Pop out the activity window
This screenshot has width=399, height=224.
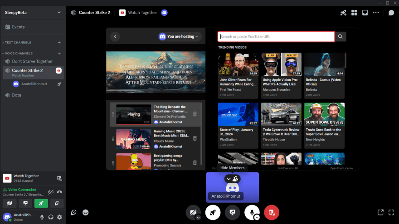point(380,212)
